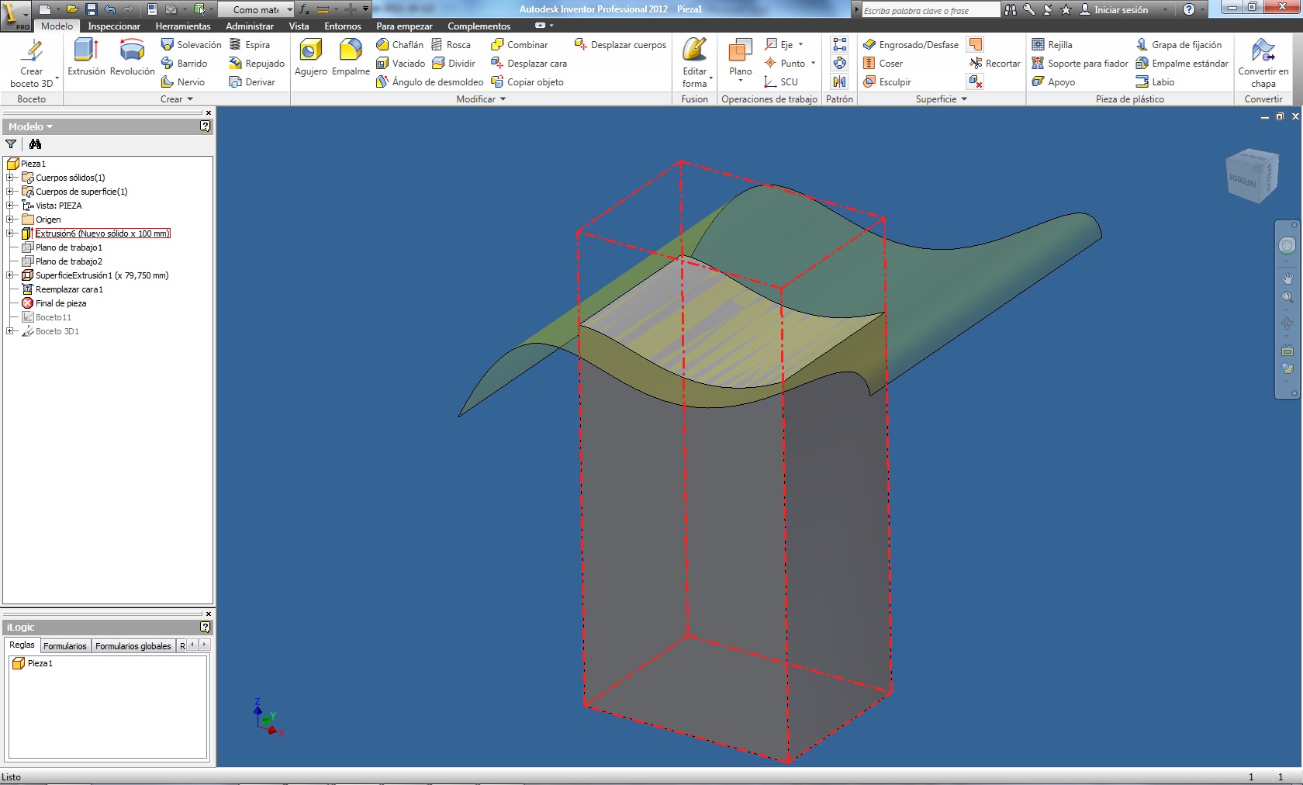Click the Nervio tool
1303x785 pixels.
coord(183,82)
